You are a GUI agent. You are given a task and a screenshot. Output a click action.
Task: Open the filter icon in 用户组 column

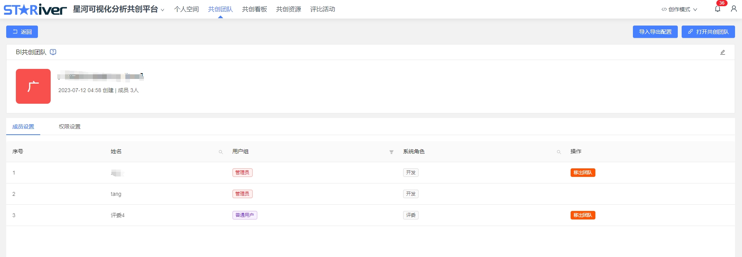pos(391,152)
